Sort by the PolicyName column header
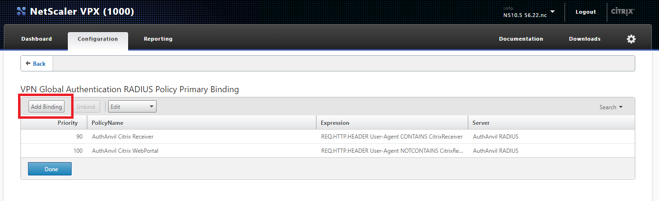 pos(201,123)
